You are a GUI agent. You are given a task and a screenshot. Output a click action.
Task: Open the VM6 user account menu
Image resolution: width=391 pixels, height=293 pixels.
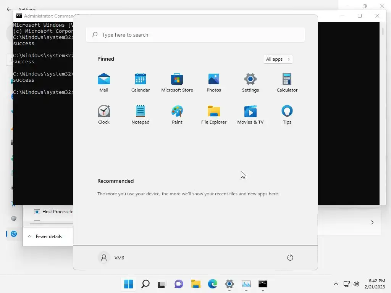click(x=111, y=258)
